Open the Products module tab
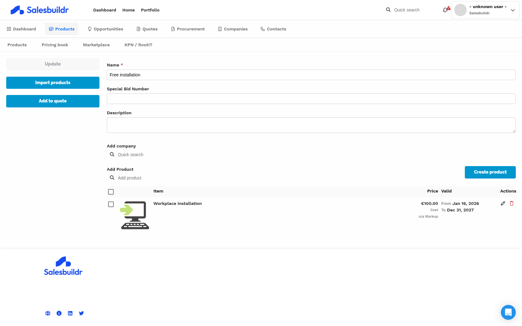The image size is (522, 326). pos(62,29)
